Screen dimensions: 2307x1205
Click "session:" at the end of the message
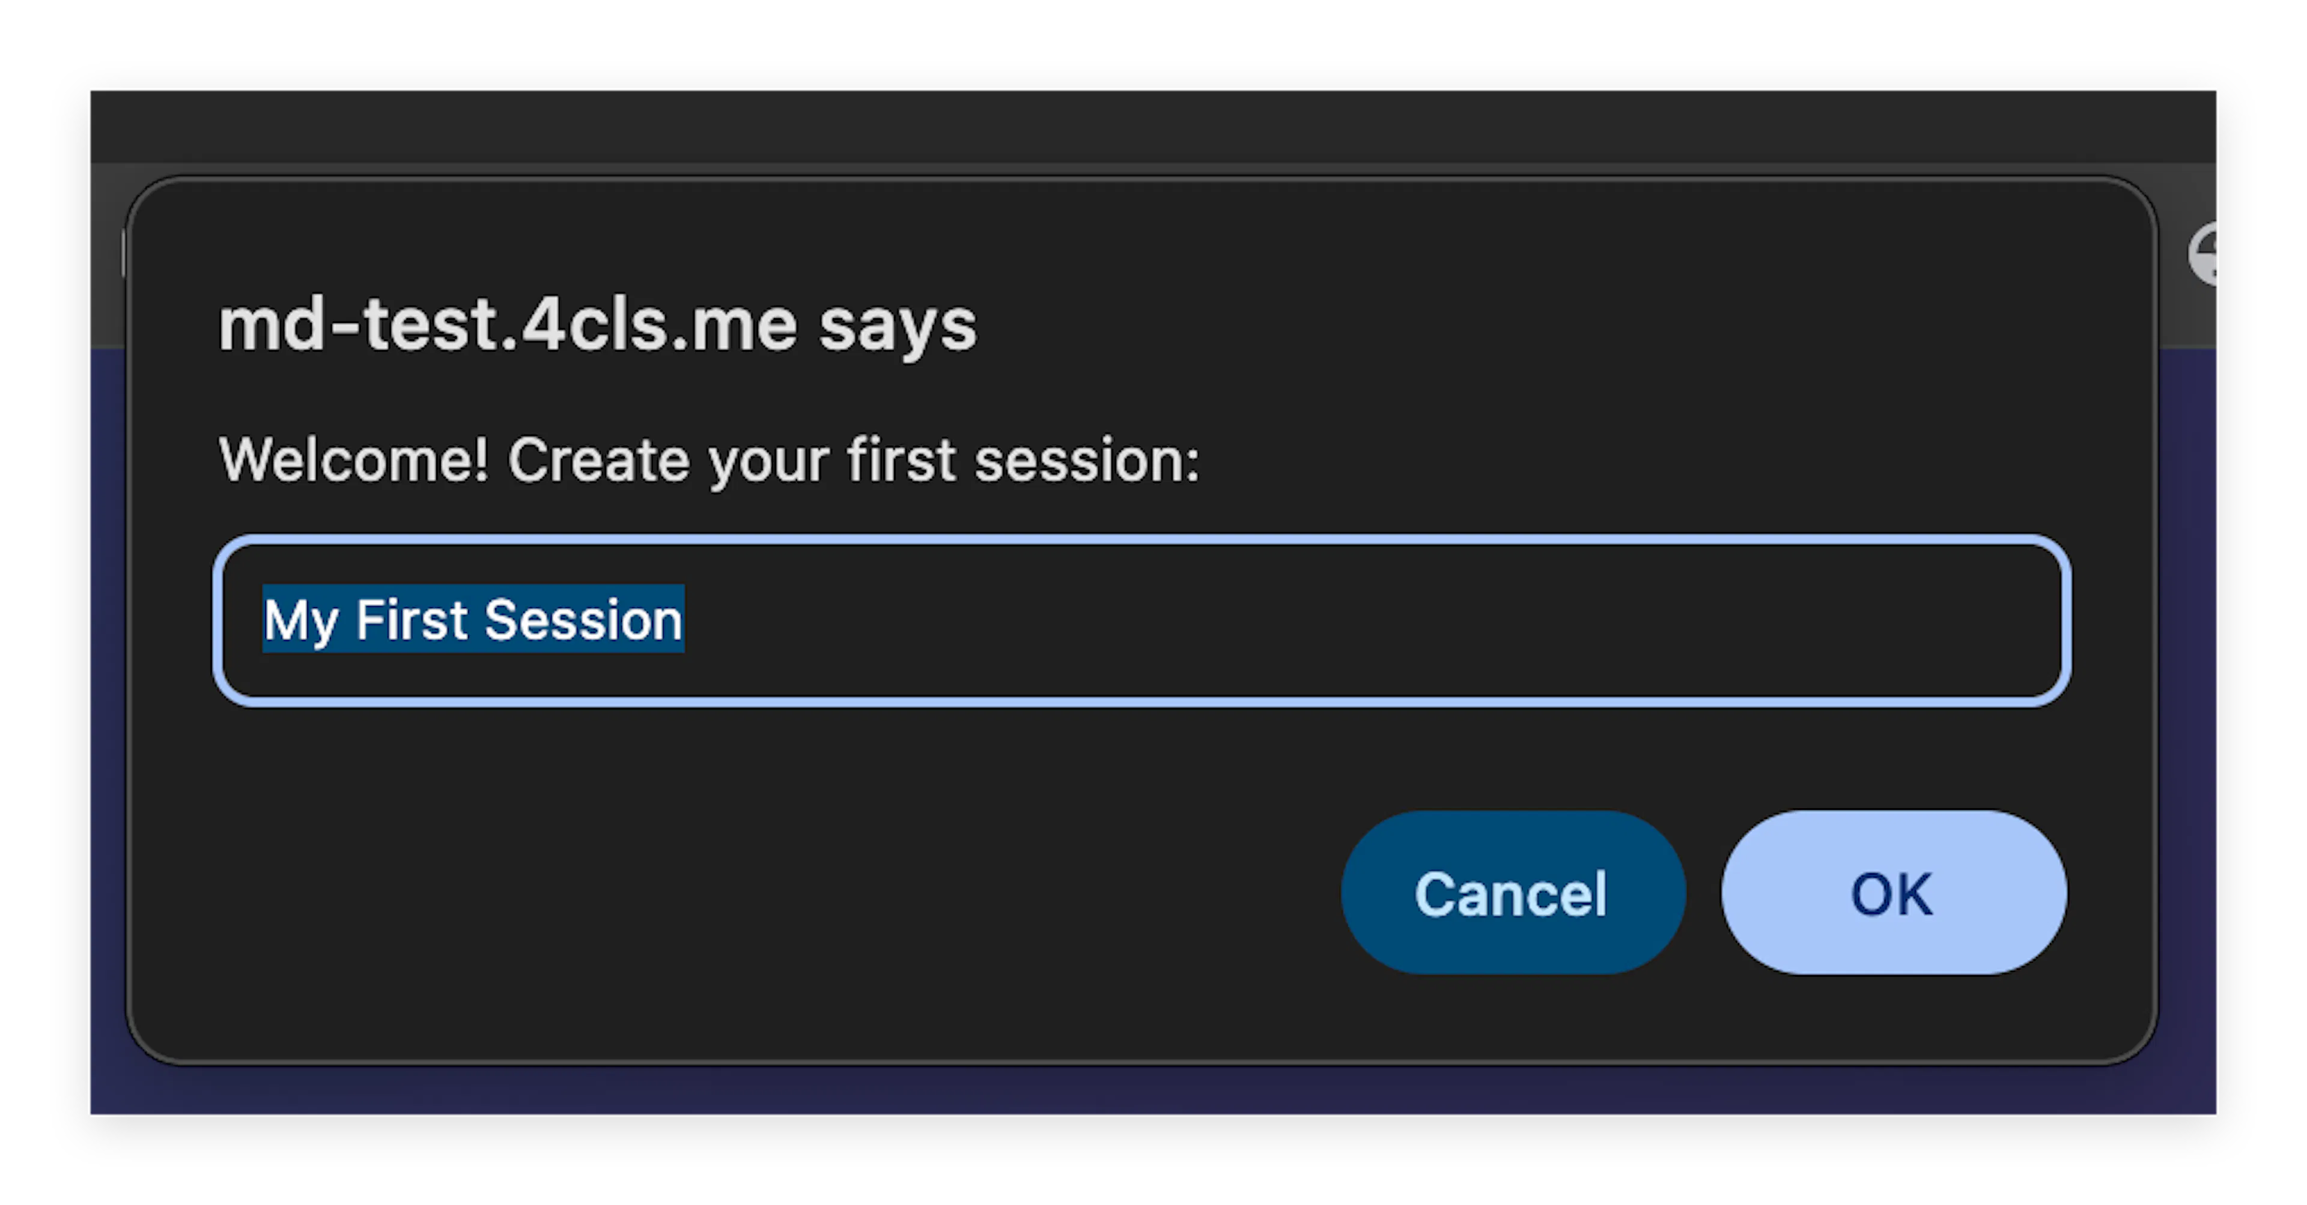point(1086,460)
